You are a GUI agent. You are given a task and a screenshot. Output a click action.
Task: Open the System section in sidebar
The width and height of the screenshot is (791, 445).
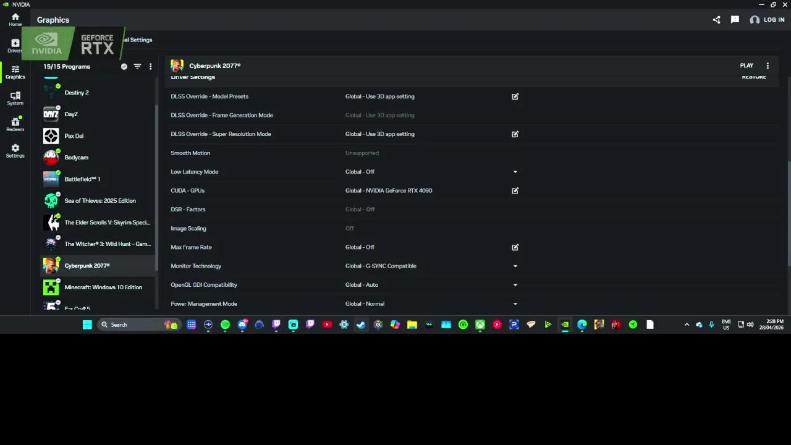pyautogui.click(x=15, y=98)
